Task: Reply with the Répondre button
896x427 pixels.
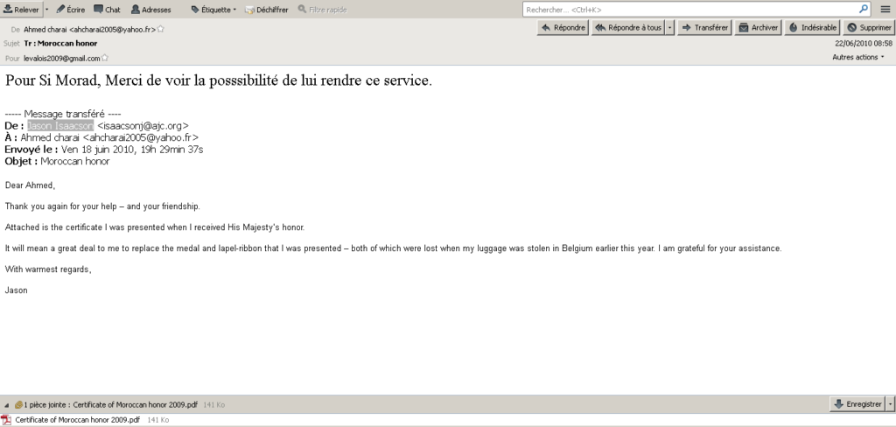Action: pyautogui.click(x=563, y=28)
